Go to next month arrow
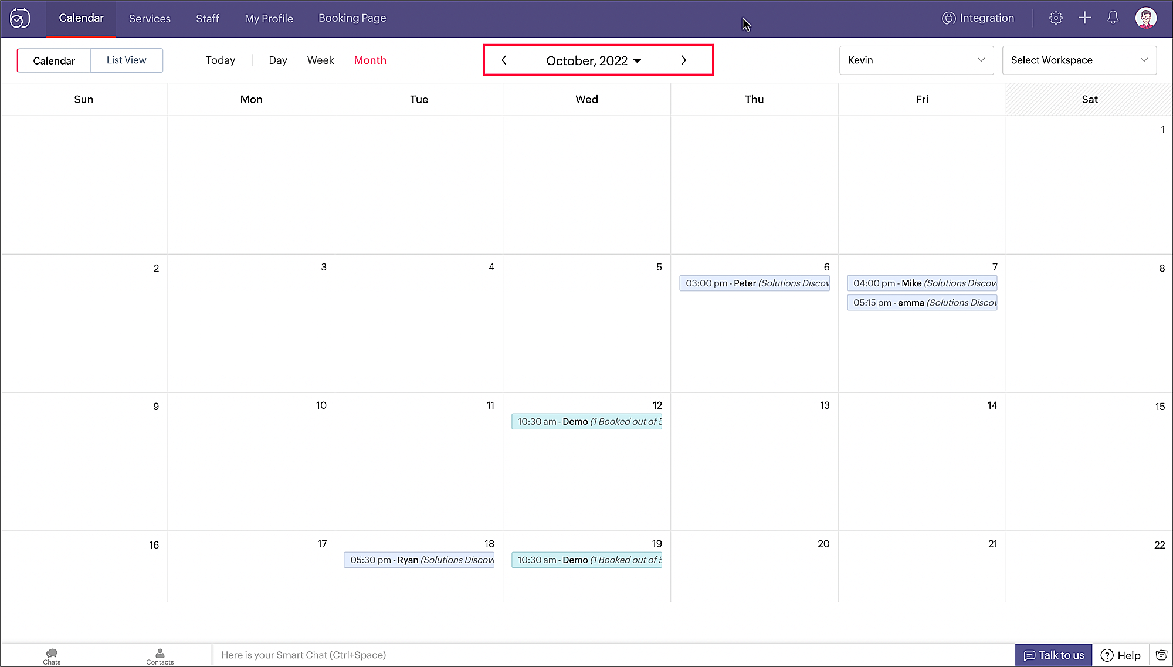Viewport: 1173px width, 667px height. 683,60
